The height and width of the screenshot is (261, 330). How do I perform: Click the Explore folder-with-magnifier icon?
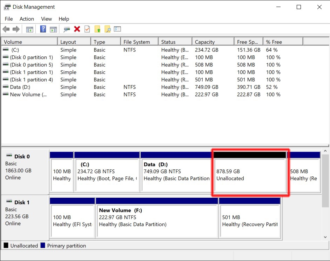click(x=108, y=29)
